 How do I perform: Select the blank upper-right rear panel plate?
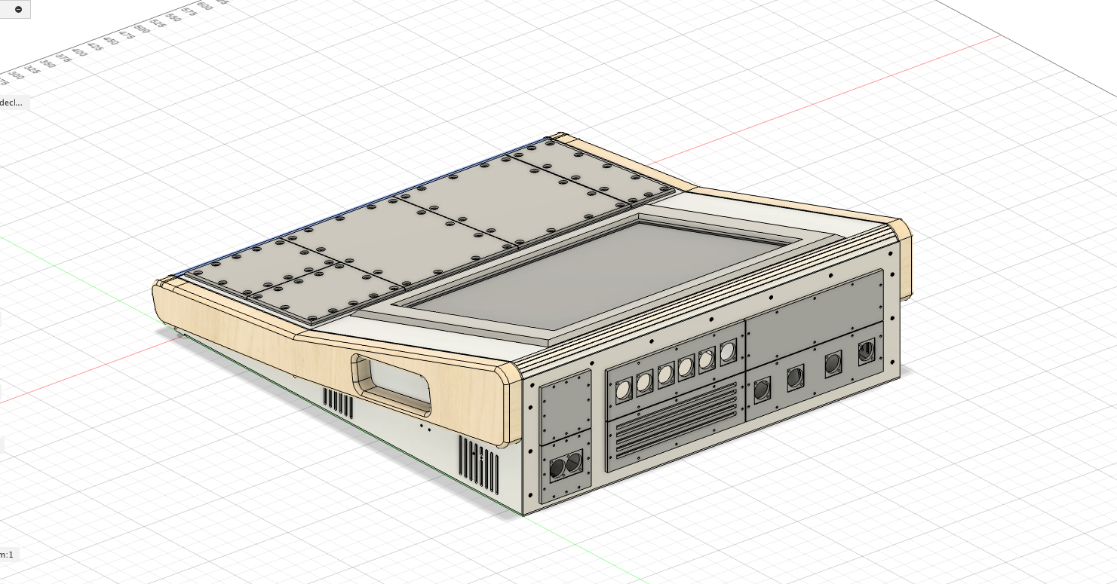[815, 301]
